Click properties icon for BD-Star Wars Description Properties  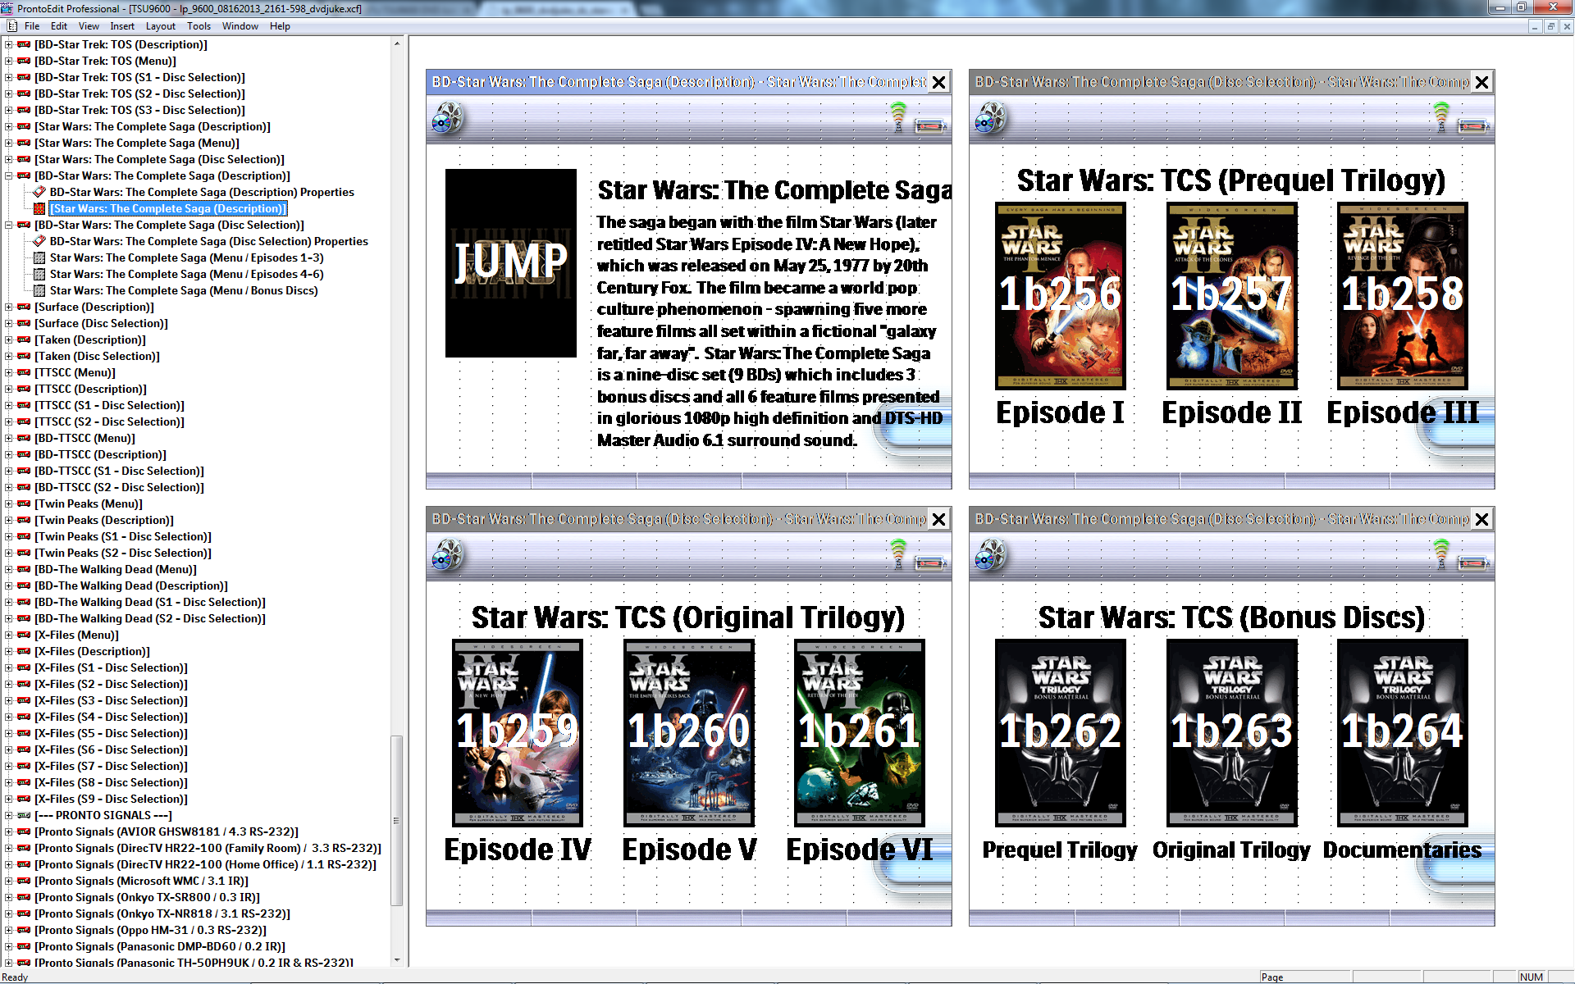(39, 192)
